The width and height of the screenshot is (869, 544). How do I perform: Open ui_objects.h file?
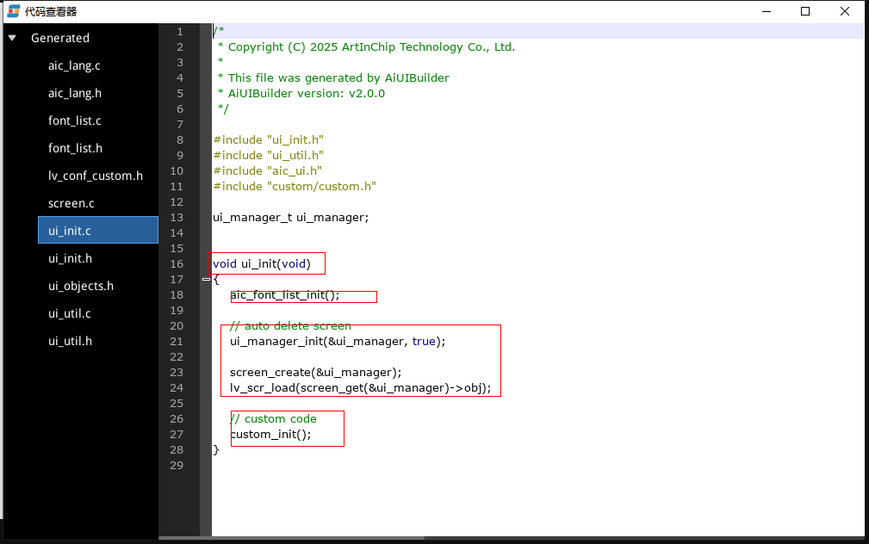click(x=81, y=286)
